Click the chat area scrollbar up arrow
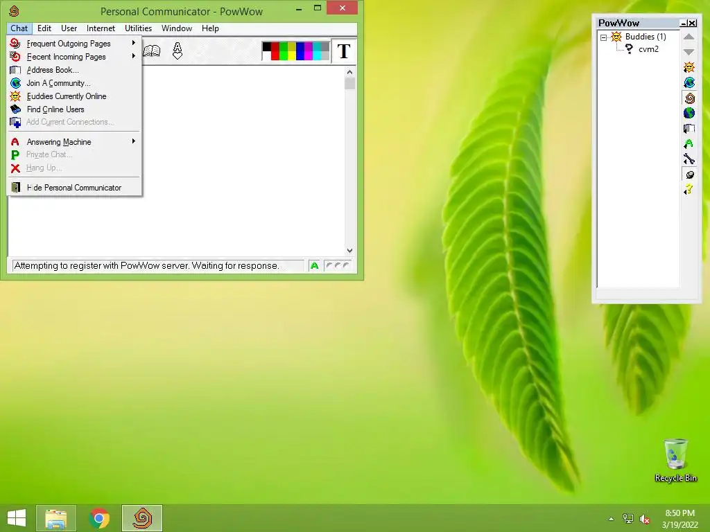Screen dimensions: 710x532 [349, 71]
